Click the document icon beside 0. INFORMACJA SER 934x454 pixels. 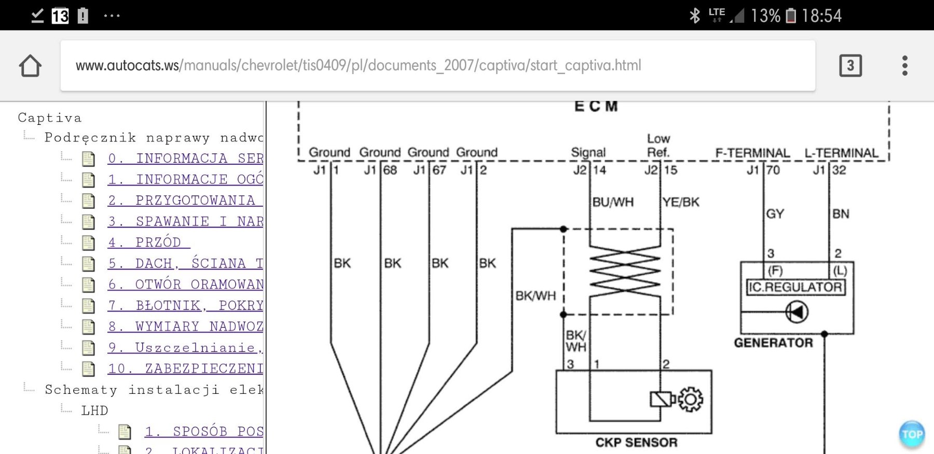coord(89,159)
